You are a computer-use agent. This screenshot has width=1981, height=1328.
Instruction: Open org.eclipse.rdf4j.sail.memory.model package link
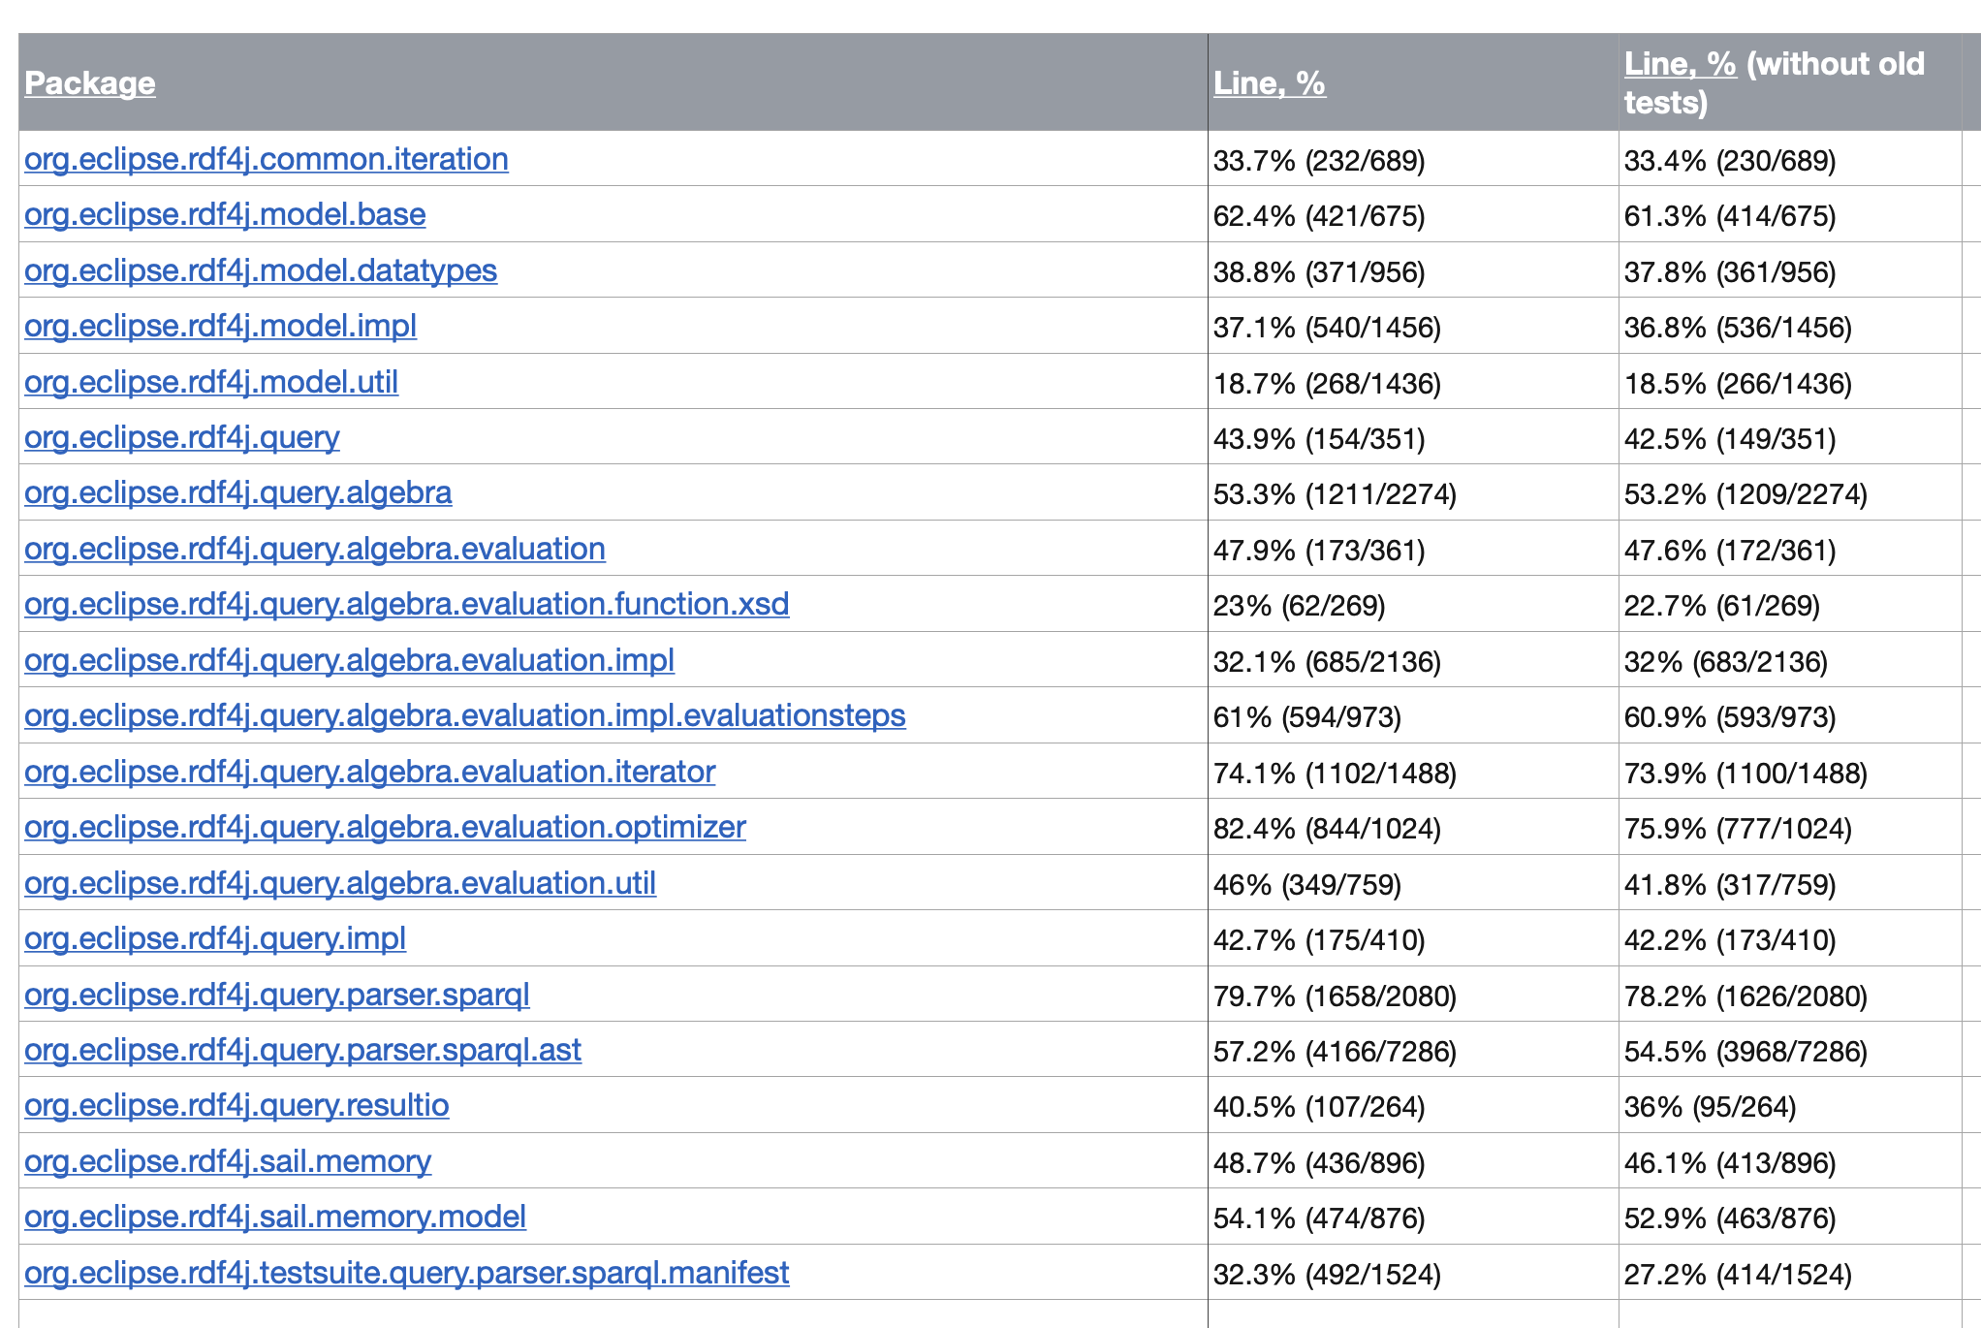(x=274, y=1217)
